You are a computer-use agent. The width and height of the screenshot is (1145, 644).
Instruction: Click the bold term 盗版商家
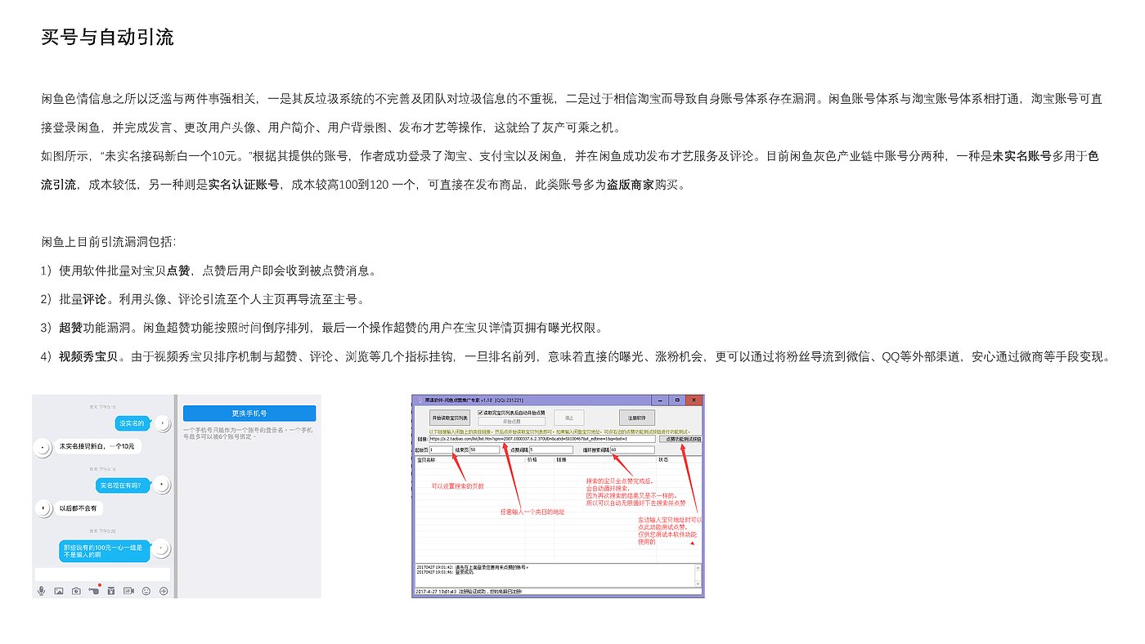coord(630,184)
